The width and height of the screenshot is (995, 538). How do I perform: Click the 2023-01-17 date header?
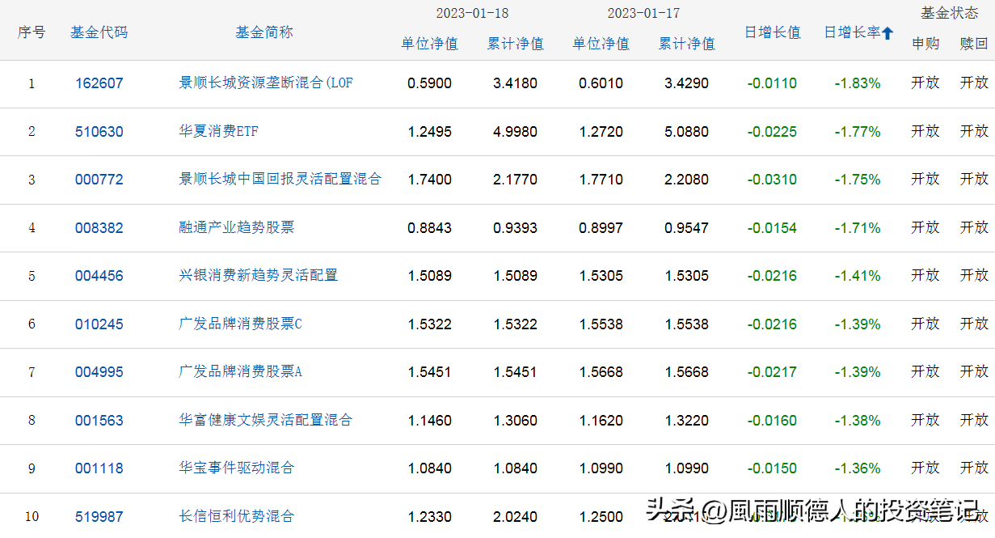(x=644, y=13)
